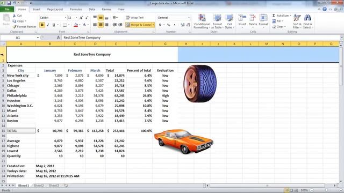Click the Copy icon
344x193 pixels.
(x=15, y=21)
